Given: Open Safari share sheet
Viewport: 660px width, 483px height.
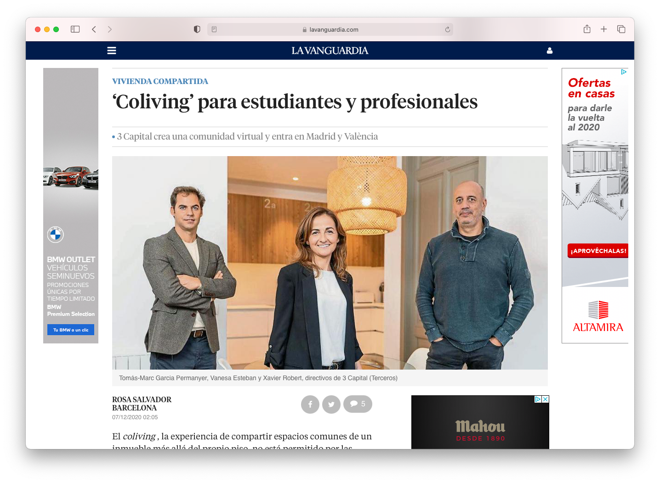Looking at the screenshot, I should [587, 29].
